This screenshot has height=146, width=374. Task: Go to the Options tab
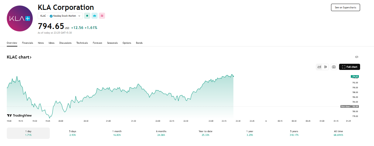(x=127, y=43)
